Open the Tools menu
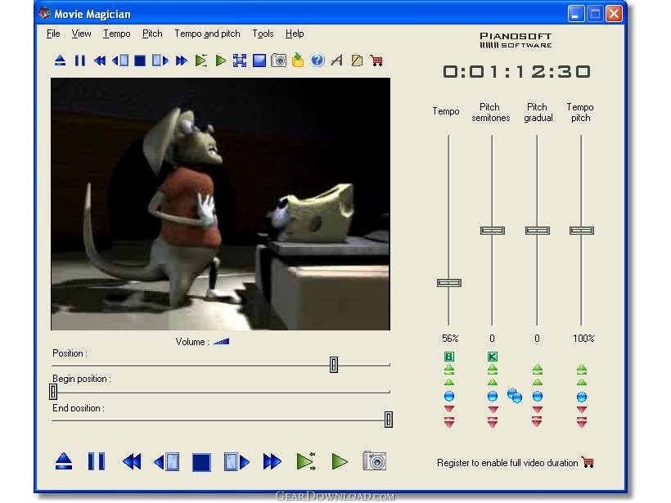 (263, 34)
